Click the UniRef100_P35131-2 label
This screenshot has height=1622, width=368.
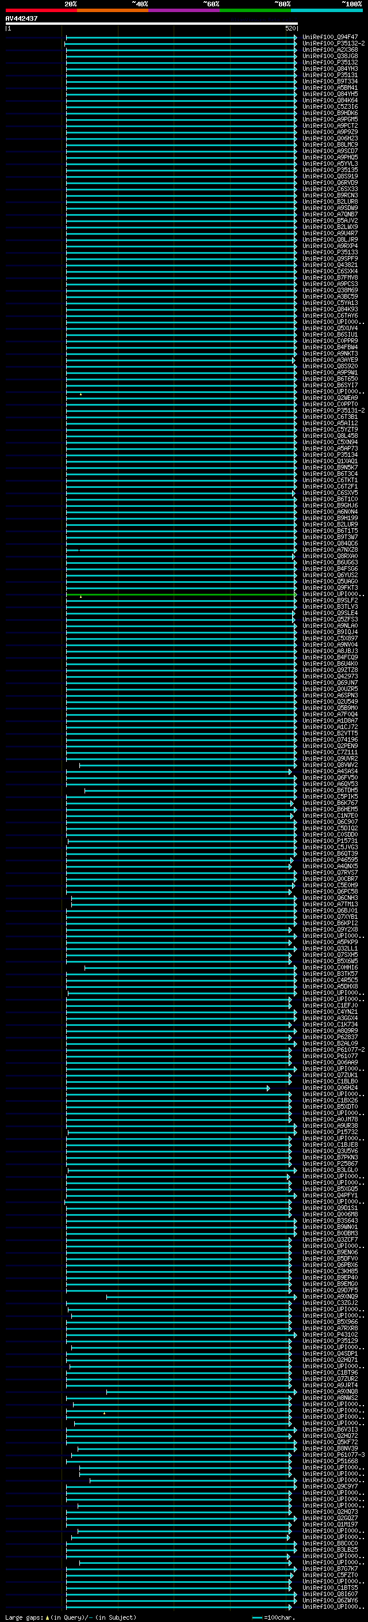click(x=333, y=411)
